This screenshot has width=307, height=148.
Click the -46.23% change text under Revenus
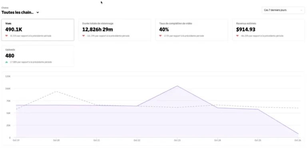[x=262, y=36]
